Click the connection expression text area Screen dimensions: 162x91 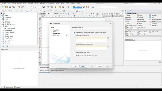[x=91, y=39]
